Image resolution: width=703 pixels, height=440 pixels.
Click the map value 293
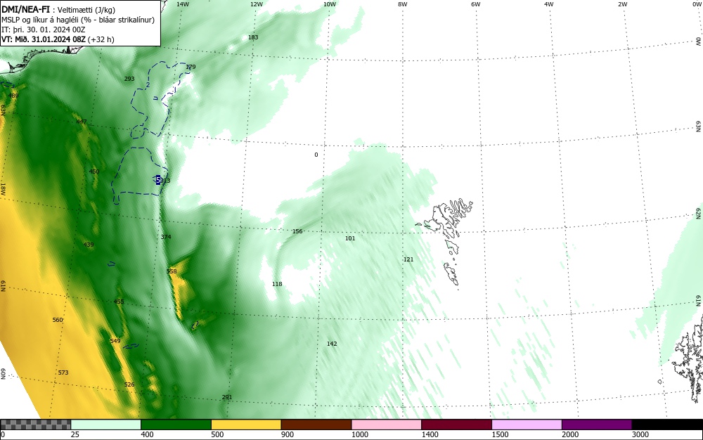129,79
